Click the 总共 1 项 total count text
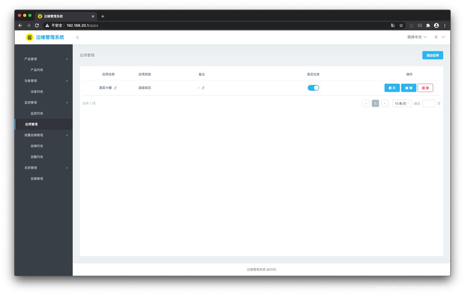 tap(89, 104)
